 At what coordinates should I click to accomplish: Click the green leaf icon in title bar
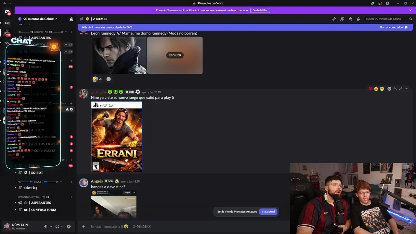tap(373, 3)
